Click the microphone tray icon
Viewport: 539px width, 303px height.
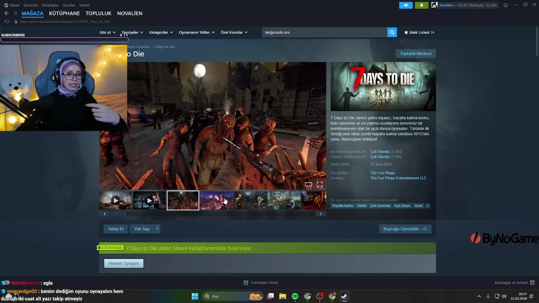click(488, 296)
